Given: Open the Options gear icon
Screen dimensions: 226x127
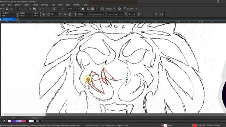Looking at the screenshot, I should pyautogui.click(x=119, y=9).
